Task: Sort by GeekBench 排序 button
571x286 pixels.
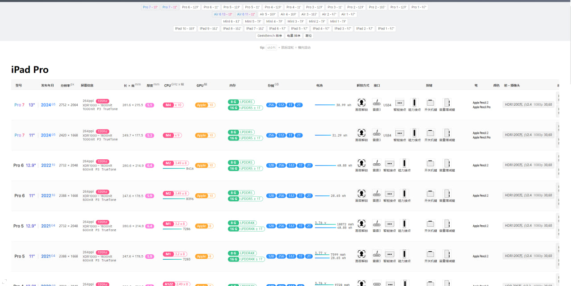Action: click(x=270, y=36)
